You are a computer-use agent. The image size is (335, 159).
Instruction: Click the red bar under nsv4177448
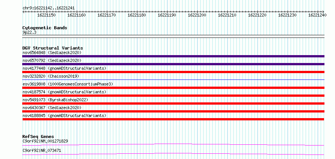coord(173,72)
